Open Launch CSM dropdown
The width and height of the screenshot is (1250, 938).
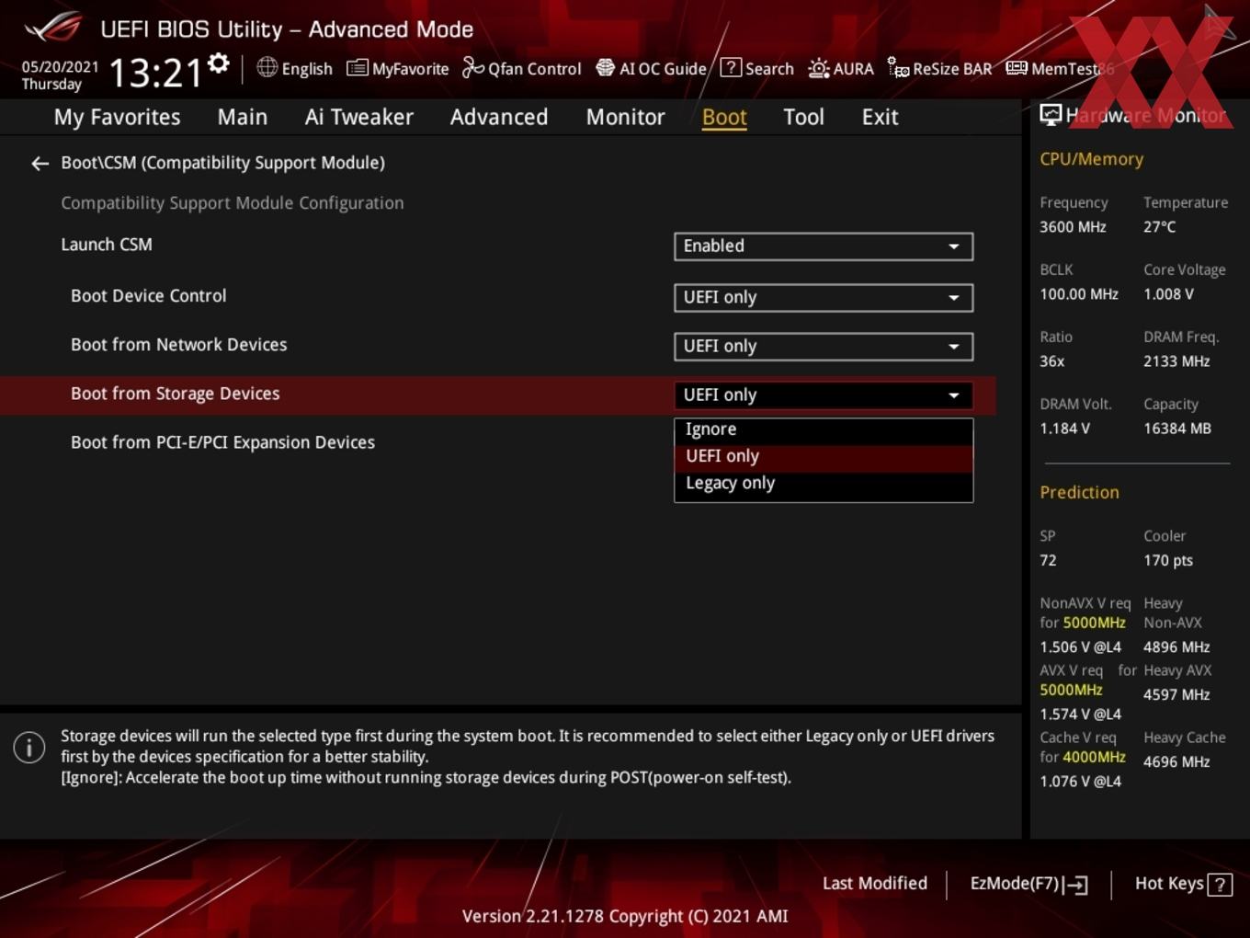[x=824, y=246]
